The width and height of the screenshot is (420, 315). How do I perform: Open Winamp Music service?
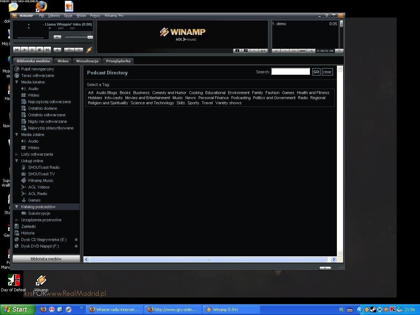(x=40, y=180)
